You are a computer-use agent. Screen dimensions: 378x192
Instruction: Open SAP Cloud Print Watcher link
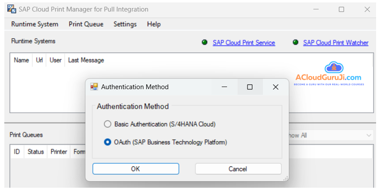tap(335, 43)
